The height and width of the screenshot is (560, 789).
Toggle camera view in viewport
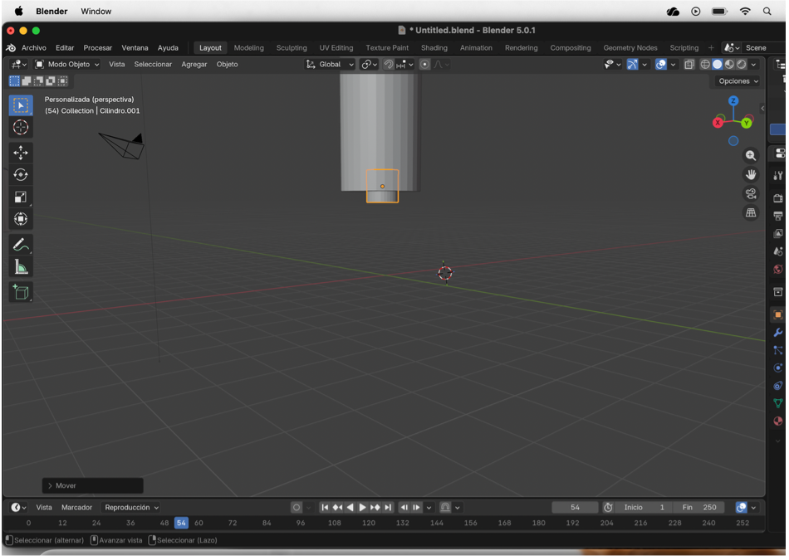751,194
